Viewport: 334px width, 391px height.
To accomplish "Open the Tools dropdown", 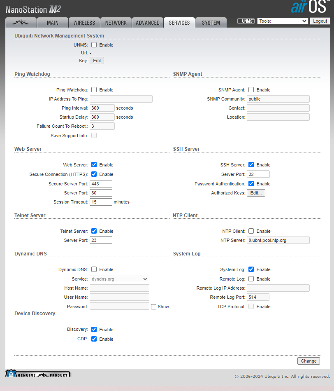I will [x=283, y=21].
